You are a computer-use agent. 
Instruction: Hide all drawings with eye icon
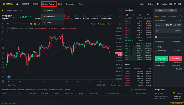[x=3, y=76]
